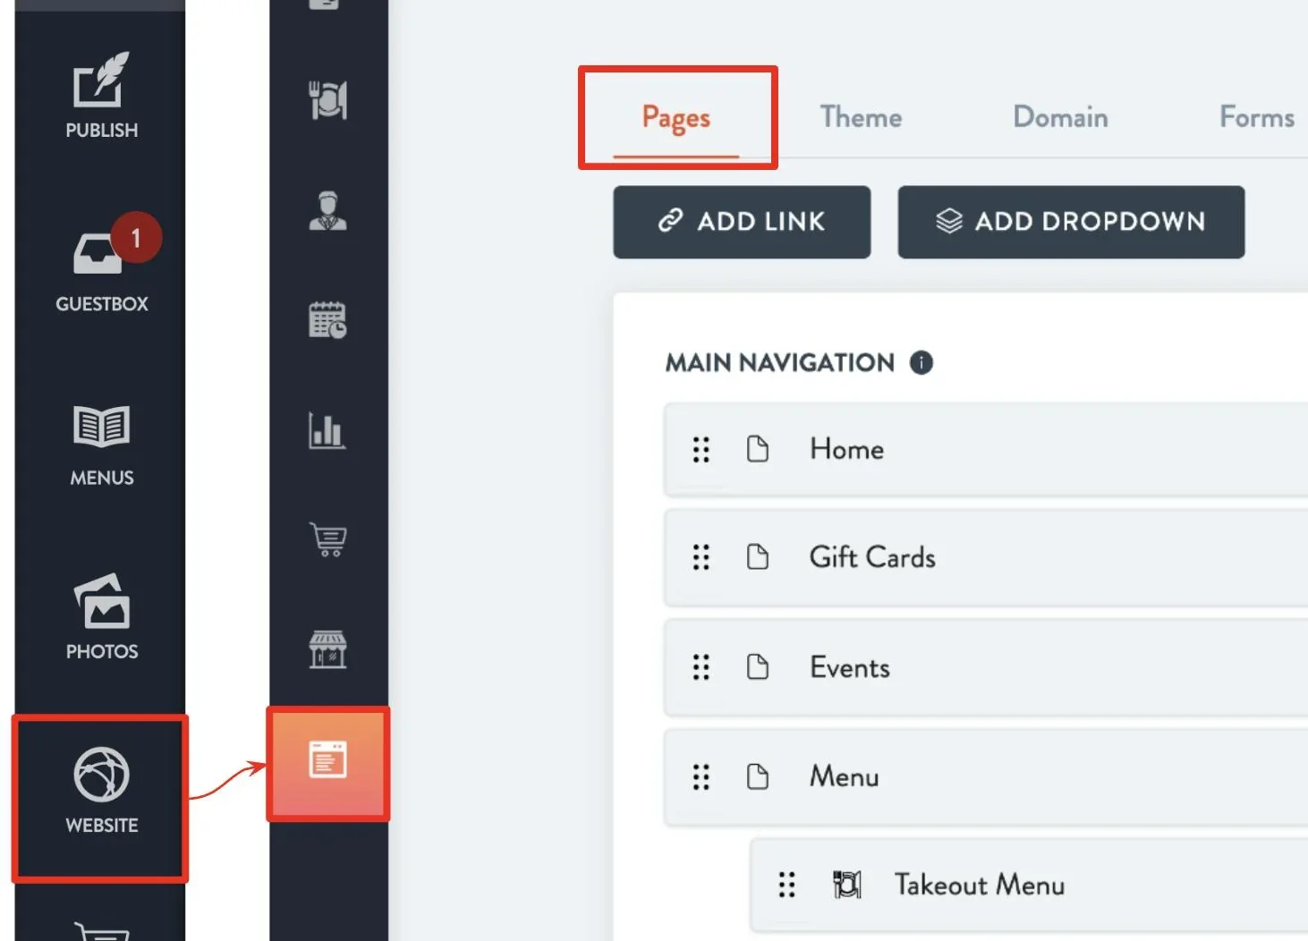The width and height of the screenshot is (1308, 941).
Task: Click the staff person icon in second sidebar
Action: [327, 210]
